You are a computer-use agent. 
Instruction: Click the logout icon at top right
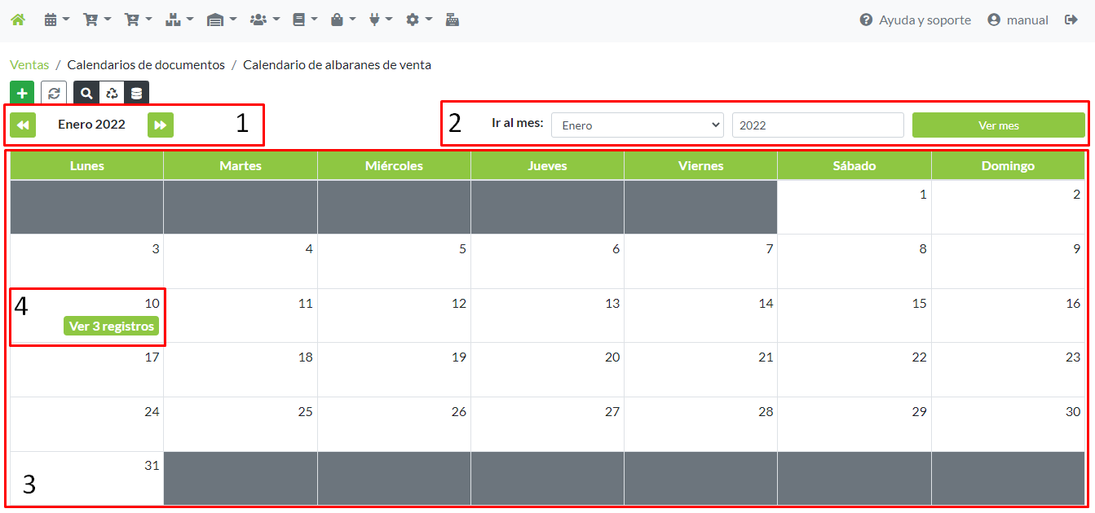(x=1071, y=20)
